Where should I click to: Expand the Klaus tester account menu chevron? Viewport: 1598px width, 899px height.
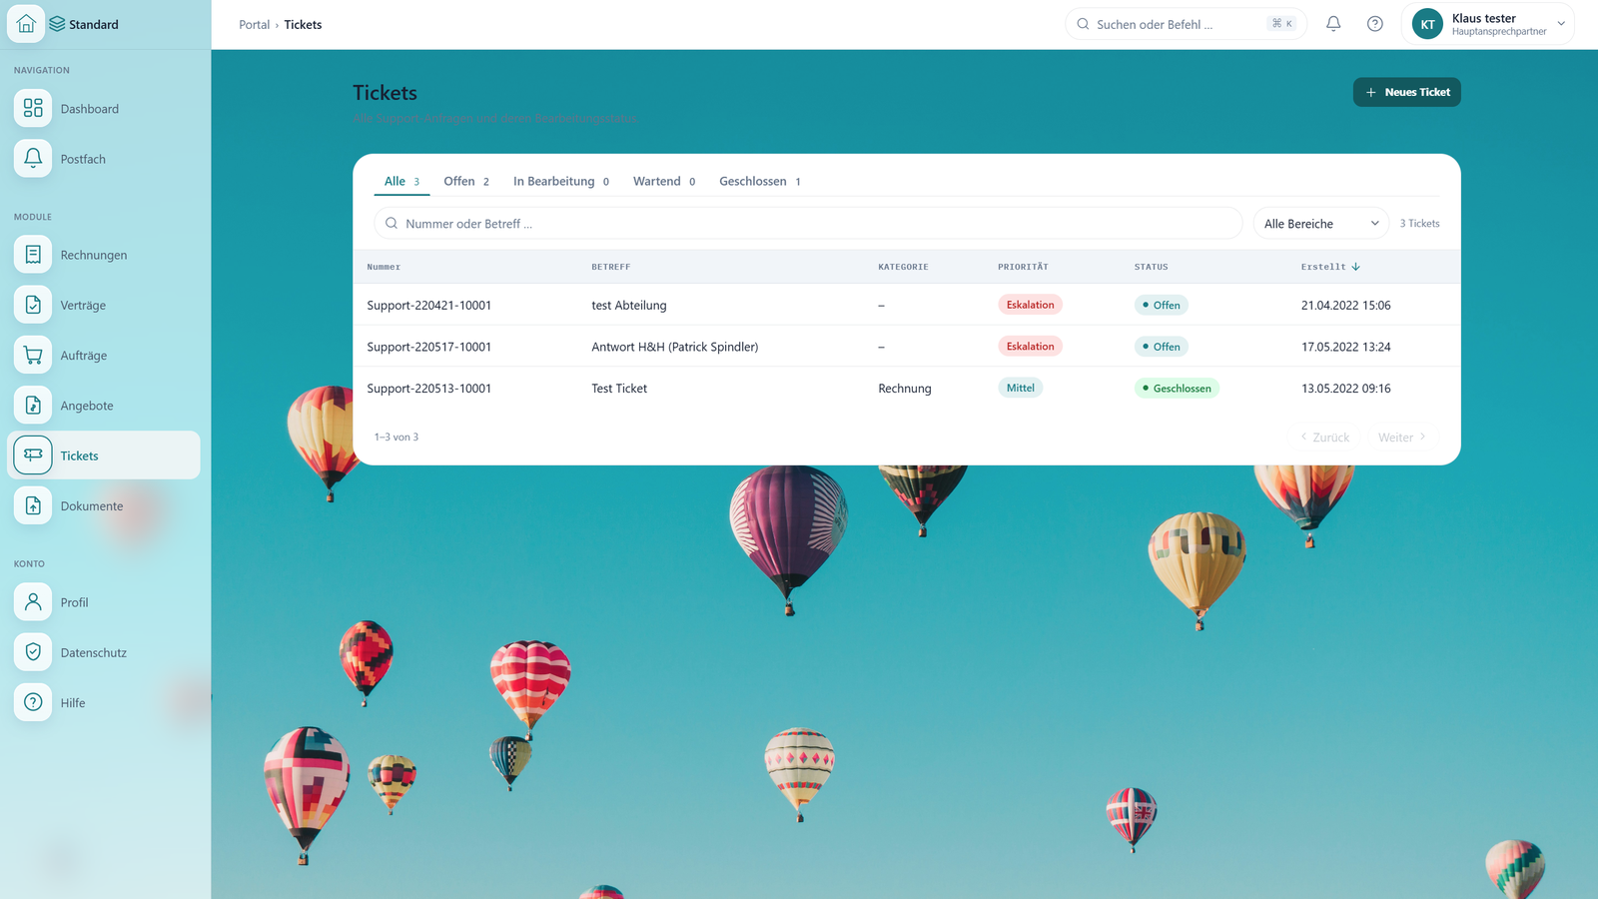coord(1561,24)
